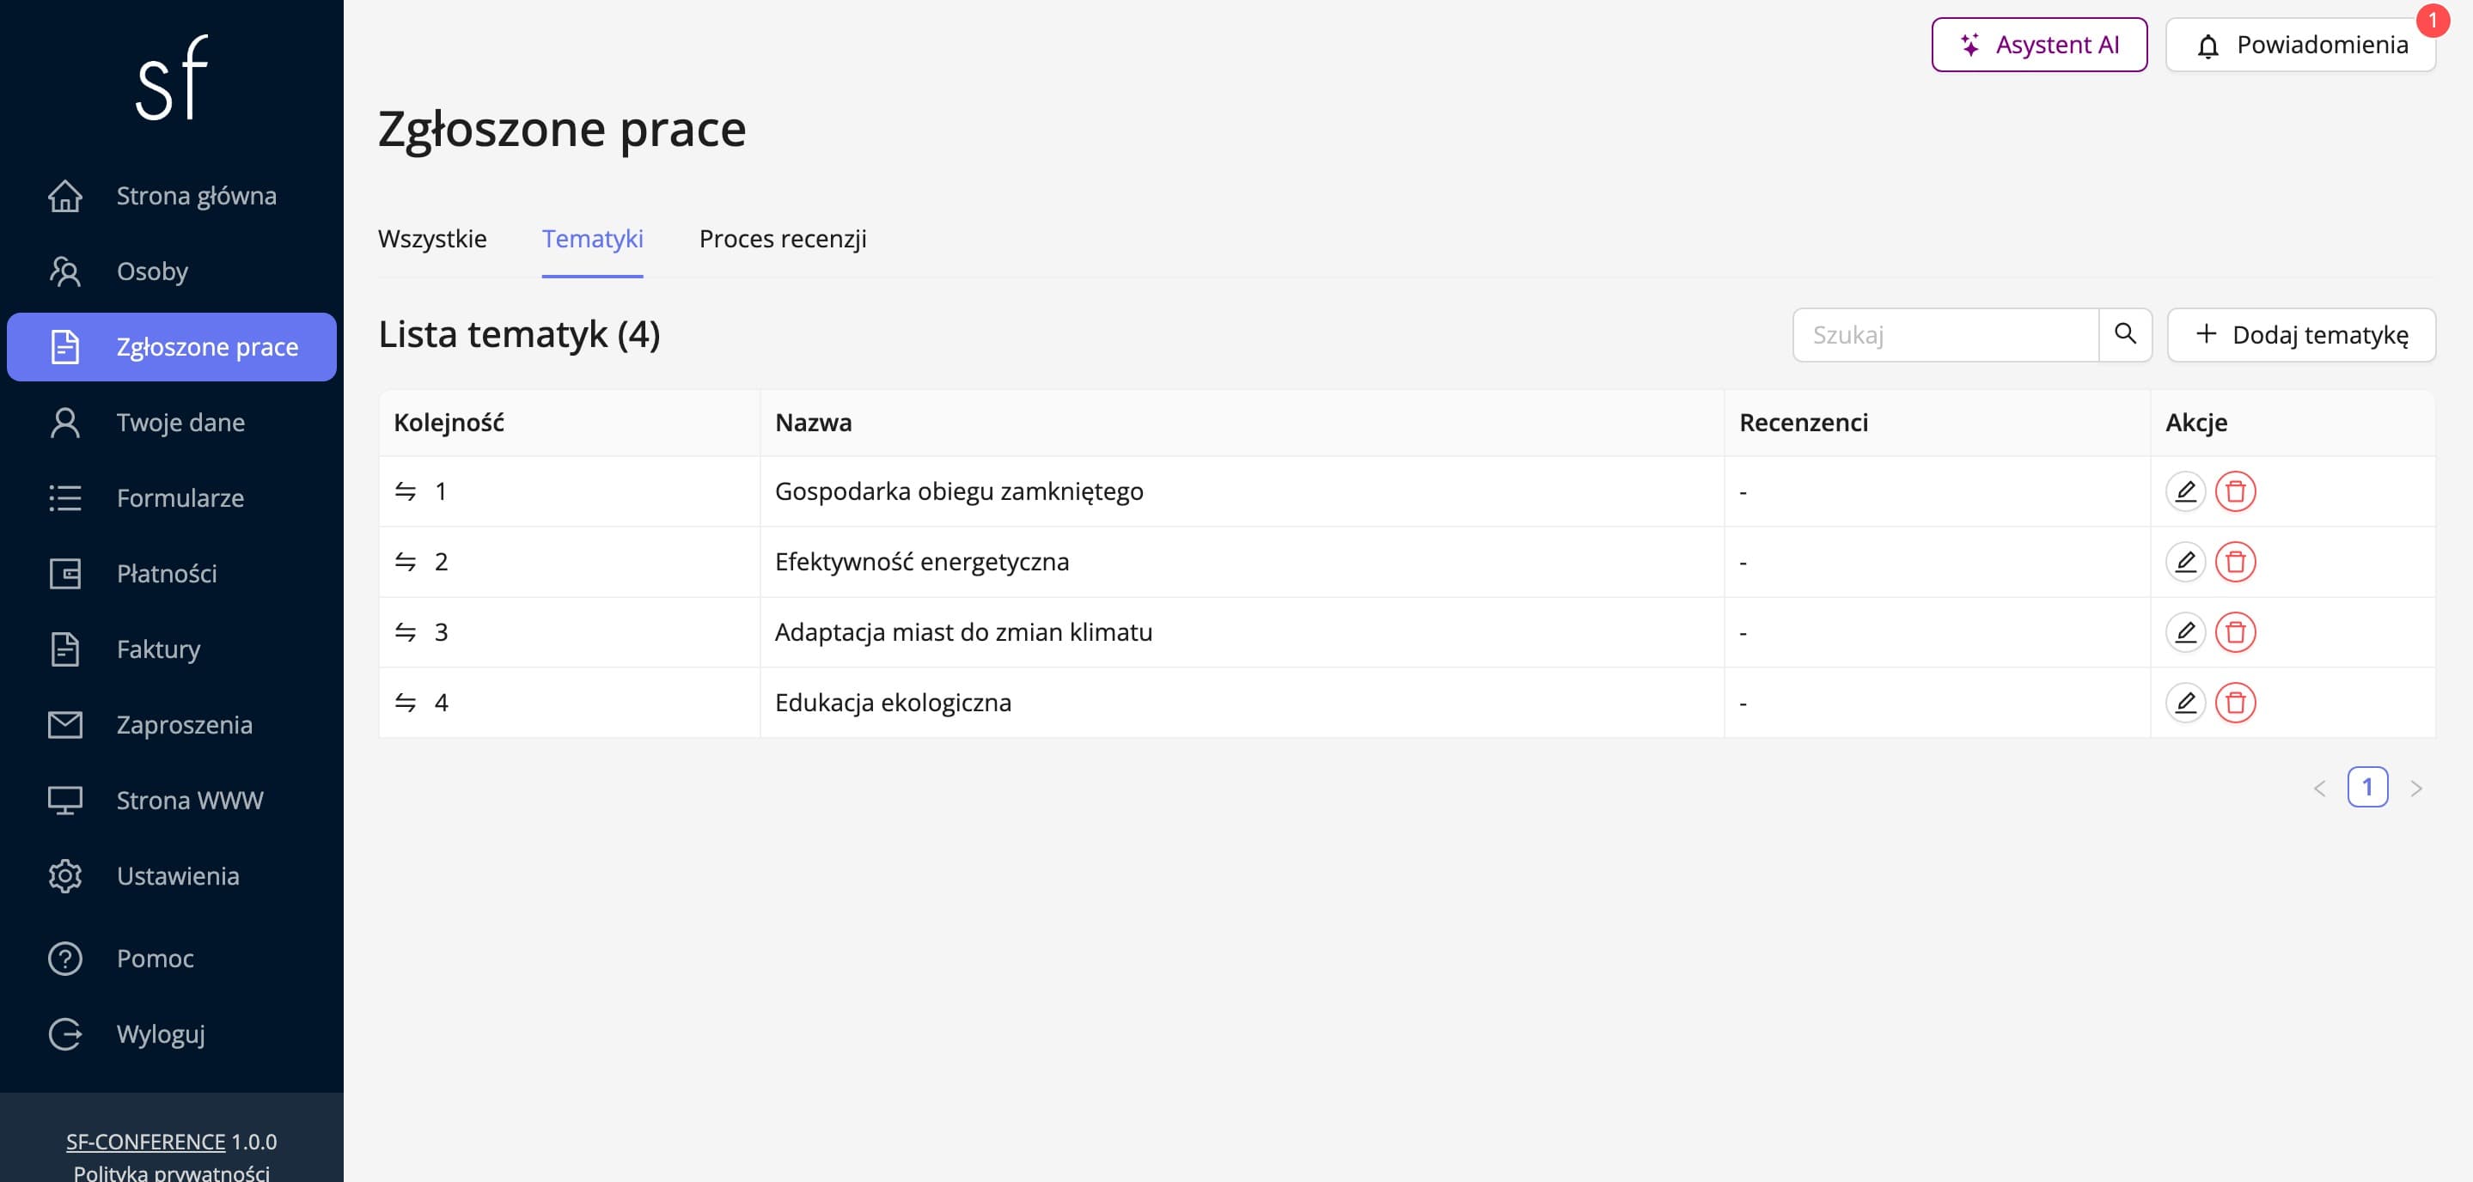The height and width of the screenshot is (1182, 2473).
Task: Open Formularze menu item
Action: point(172,498)
